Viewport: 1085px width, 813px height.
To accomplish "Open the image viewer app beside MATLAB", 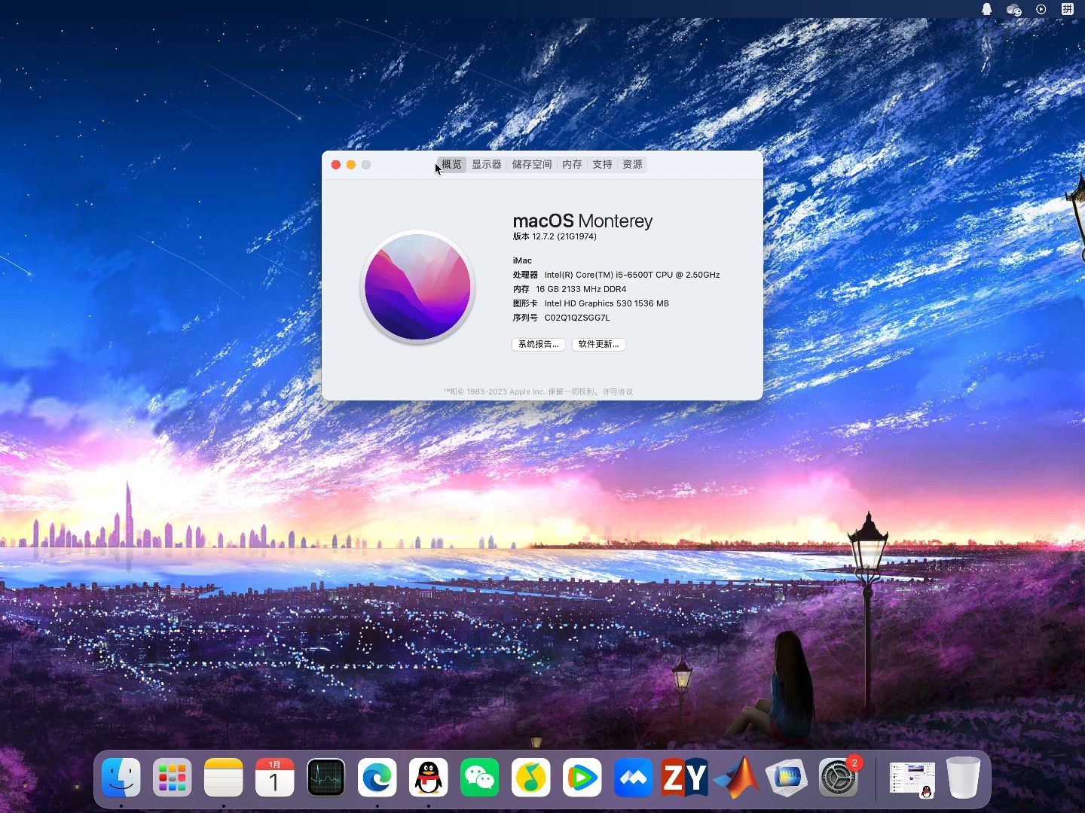I will (x=787, y=778).
